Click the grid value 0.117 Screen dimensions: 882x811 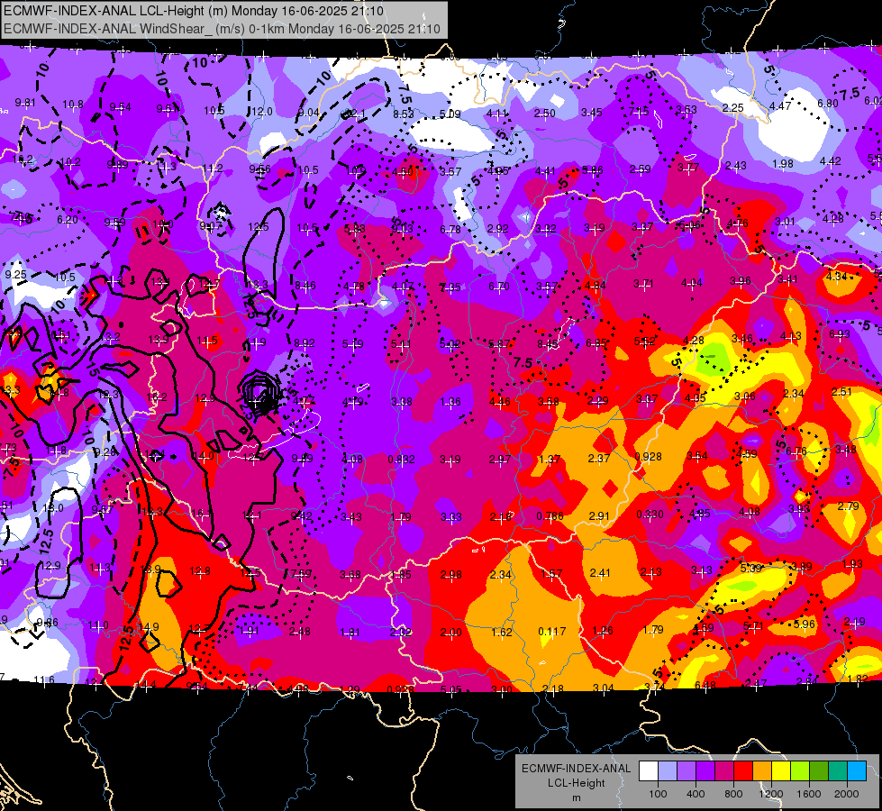pyautogui.click(x=551, y=632)
